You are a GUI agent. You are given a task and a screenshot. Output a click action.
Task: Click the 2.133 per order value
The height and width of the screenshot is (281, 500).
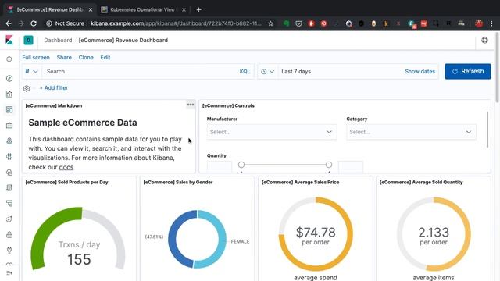(434, 233)
